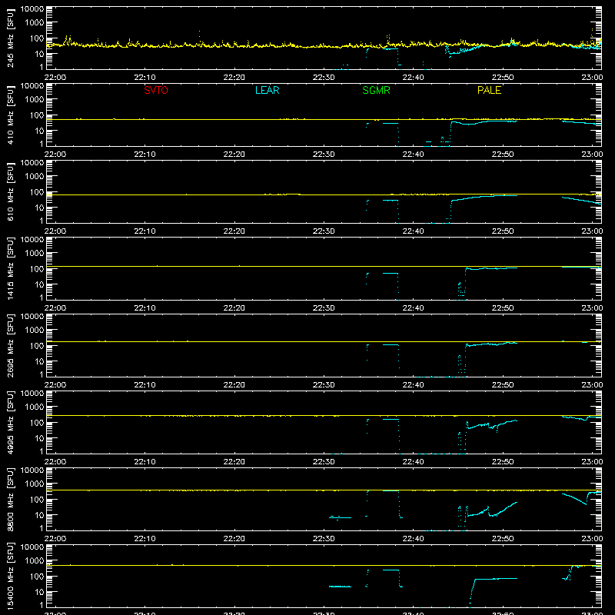Click the yellow PALE station label
The width and height of the screenshot is (615, 615).
(489, 90)
